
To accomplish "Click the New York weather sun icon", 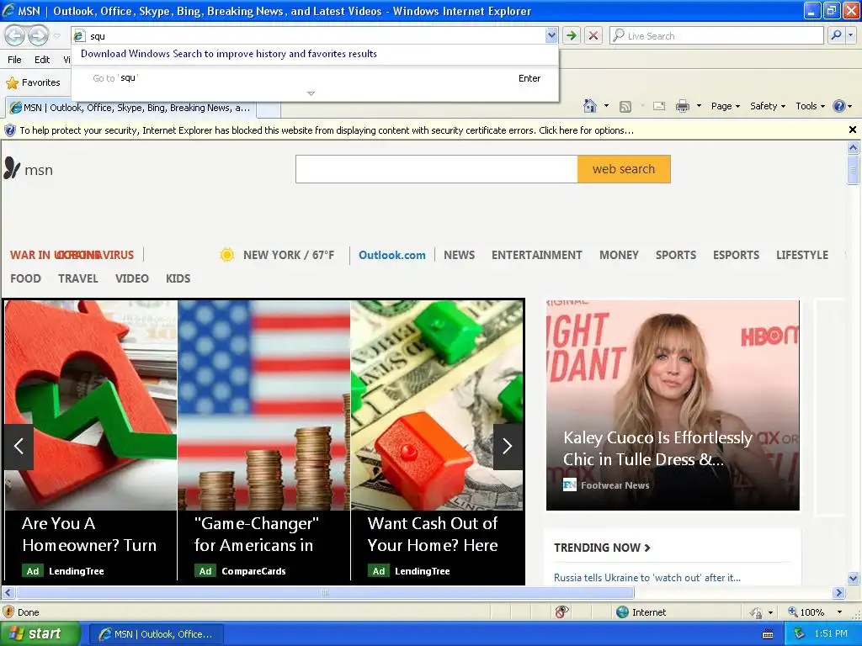I will (226, 255).
